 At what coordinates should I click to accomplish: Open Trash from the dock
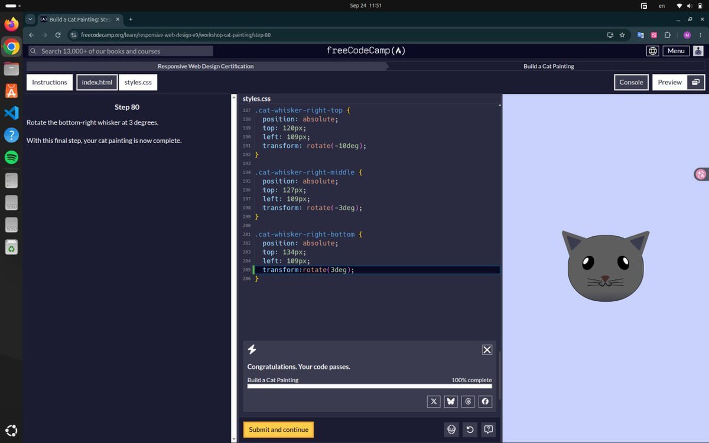(11, 247)
